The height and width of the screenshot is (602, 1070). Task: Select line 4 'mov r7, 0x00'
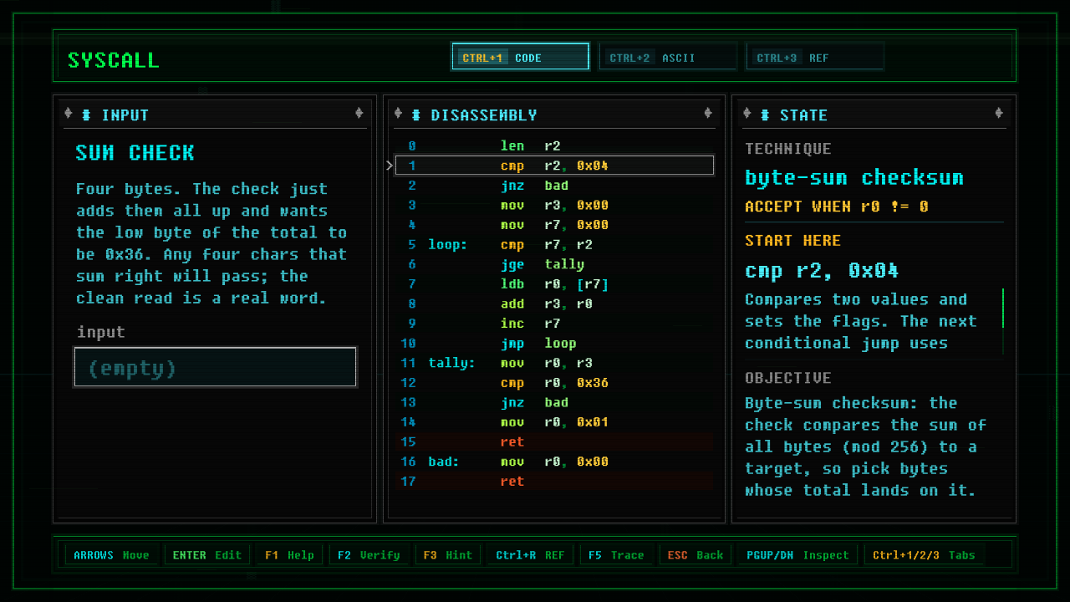coord(554,225)
